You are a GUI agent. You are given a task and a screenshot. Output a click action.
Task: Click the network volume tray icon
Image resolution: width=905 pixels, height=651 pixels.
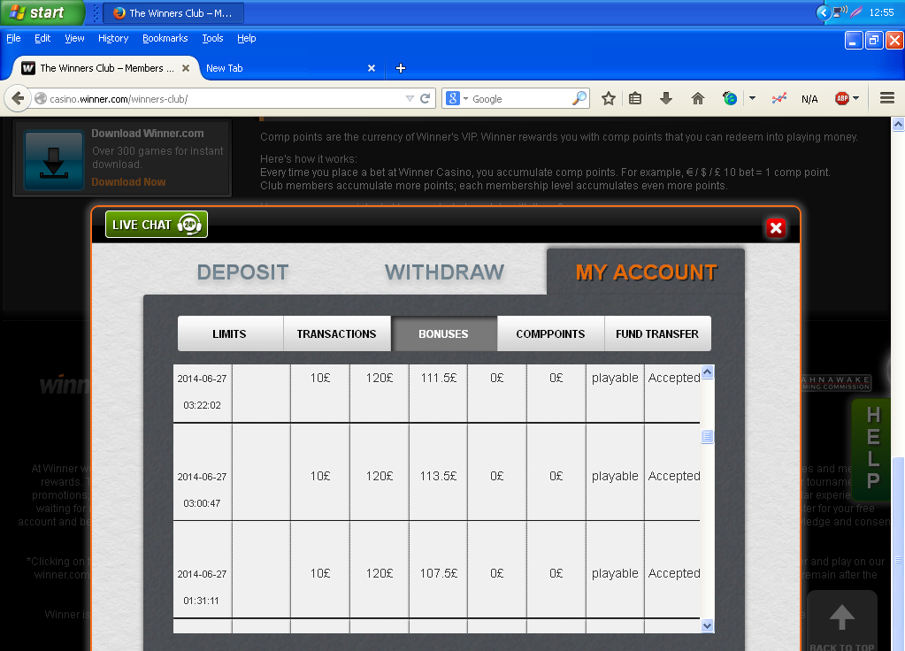pyautogui.click(x=840, y=12)
